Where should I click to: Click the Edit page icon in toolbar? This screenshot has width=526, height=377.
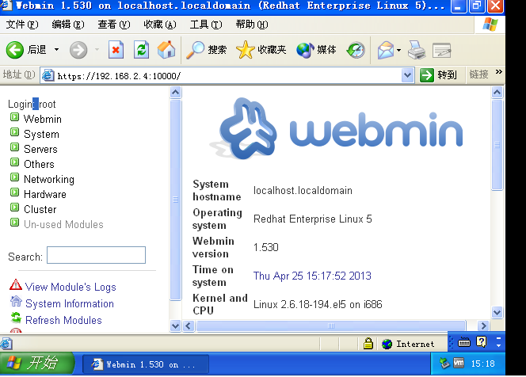[441, 51]
